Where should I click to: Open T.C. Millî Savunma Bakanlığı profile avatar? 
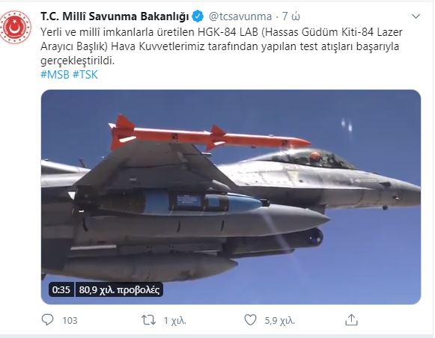pos(15,27)
